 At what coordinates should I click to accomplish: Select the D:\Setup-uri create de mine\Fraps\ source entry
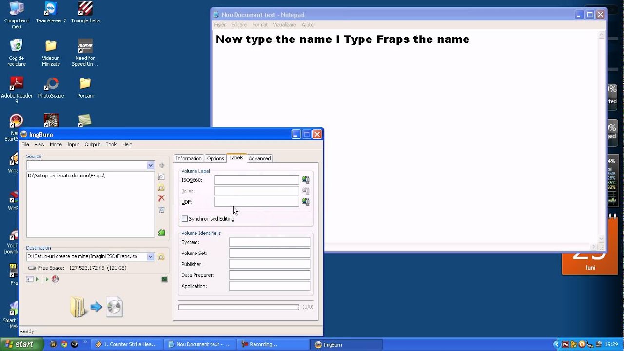pyautogui.click(x=66, y=175)
